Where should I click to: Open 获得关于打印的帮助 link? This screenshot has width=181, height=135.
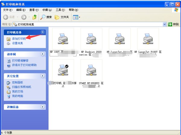pyautogui.click(x=24, y=65)
